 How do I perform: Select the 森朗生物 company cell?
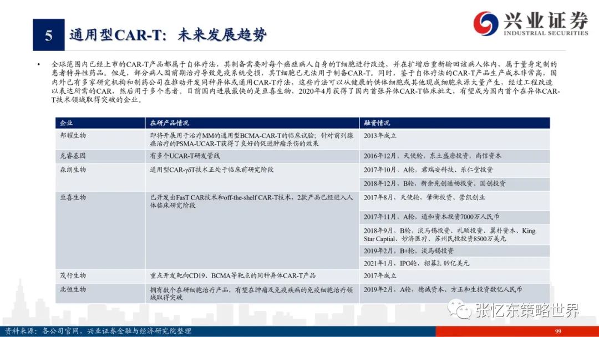100,177
